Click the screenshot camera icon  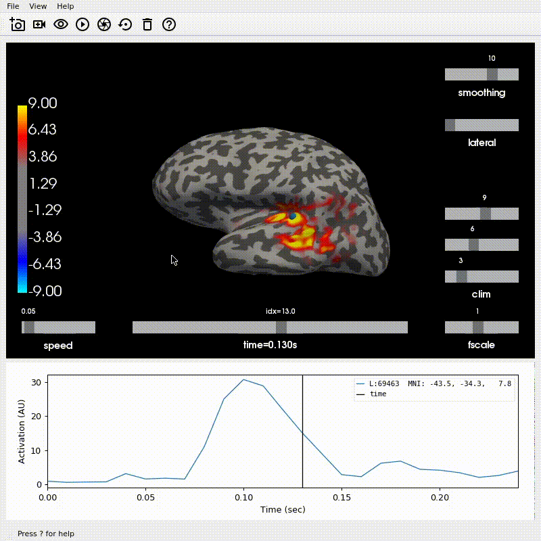[18, 24]
